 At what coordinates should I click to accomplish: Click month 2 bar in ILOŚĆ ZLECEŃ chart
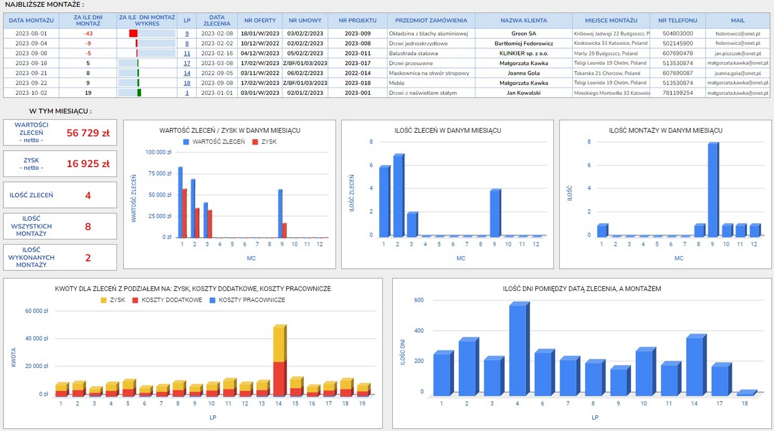398,196
